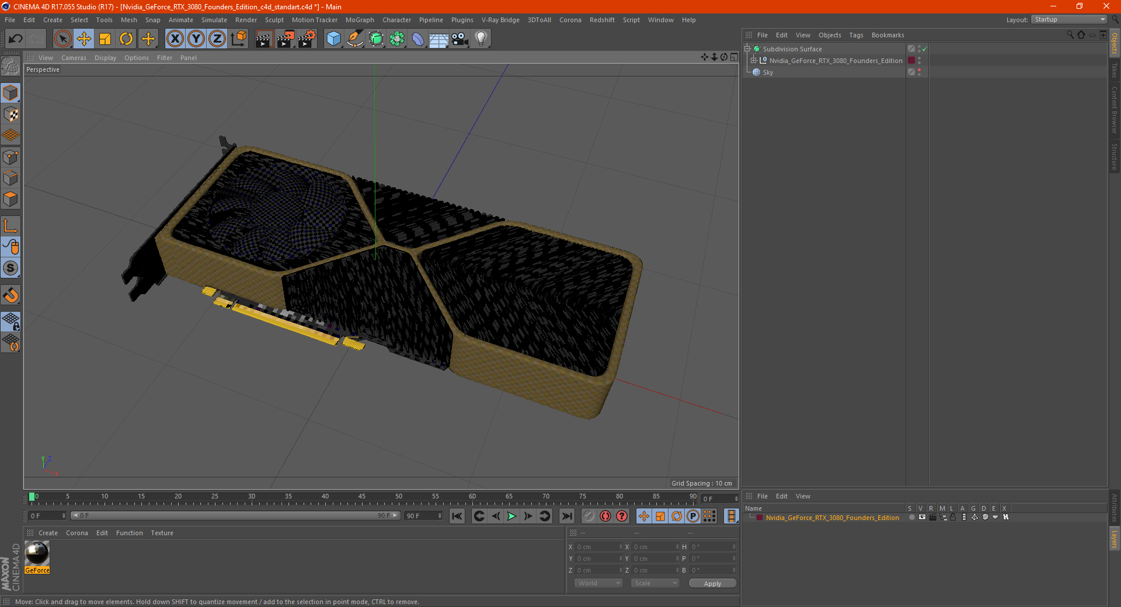Open the Takes side tab

[x=1115, y=70]
